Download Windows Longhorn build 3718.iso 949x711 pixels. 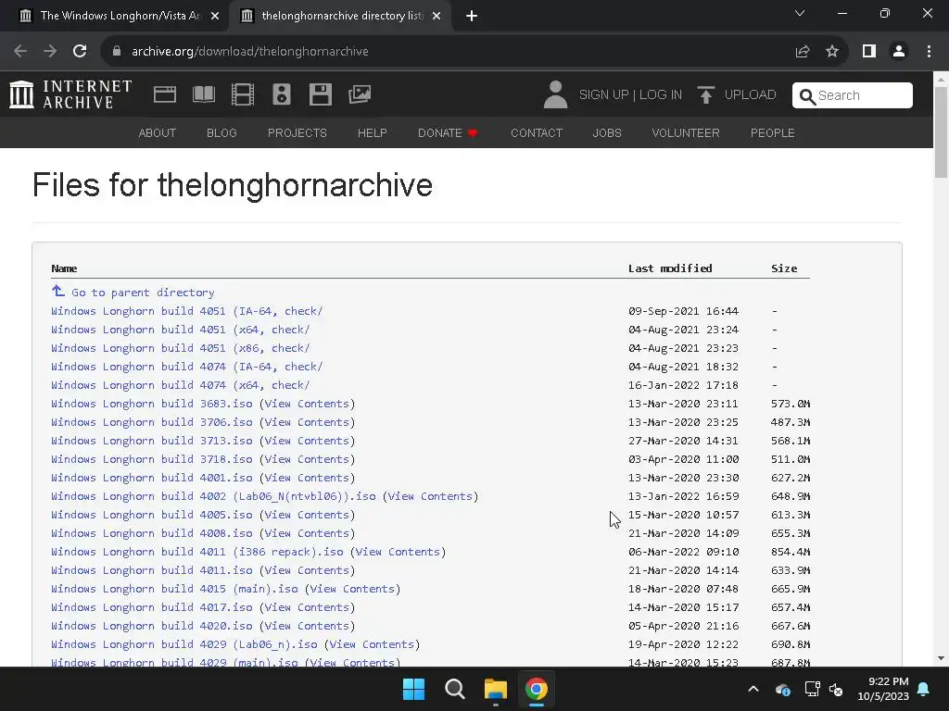[152, 459]
